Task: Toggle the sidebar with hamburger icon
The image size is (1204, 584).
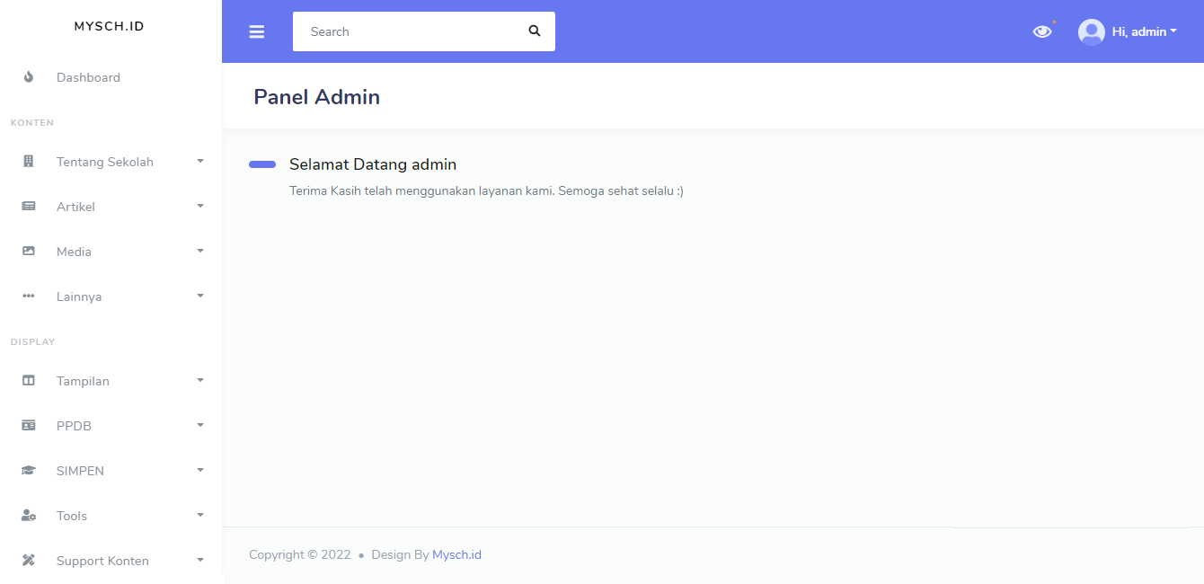Action: [257, 31]
